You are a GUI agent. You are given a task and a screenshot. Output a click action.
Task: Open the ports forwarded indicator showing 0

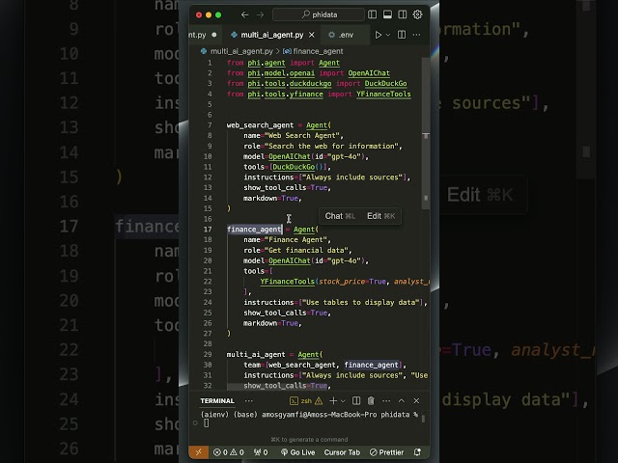coord(260,452)
